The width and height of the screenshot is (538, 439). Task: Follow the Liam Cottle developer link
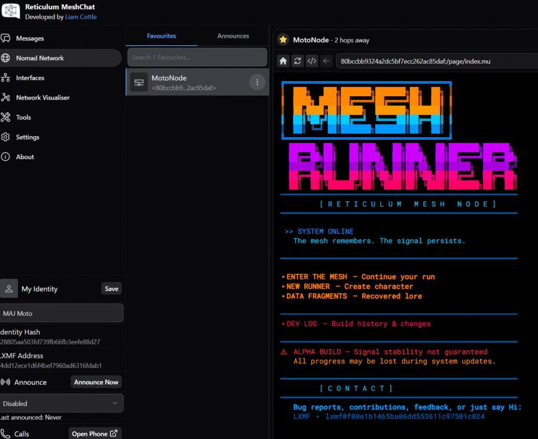click(x=80, y=17)
